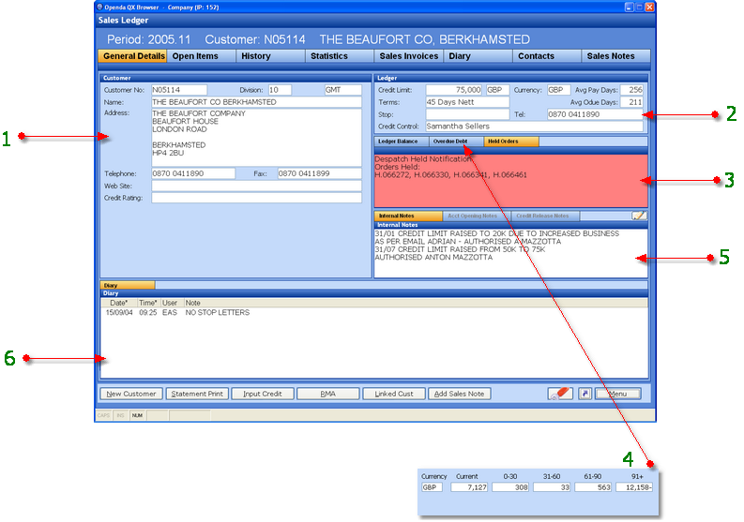This screenshot has width=744, height=522.
Task: Click the Date column header in Diary
Action: click(x=118, y=303)
